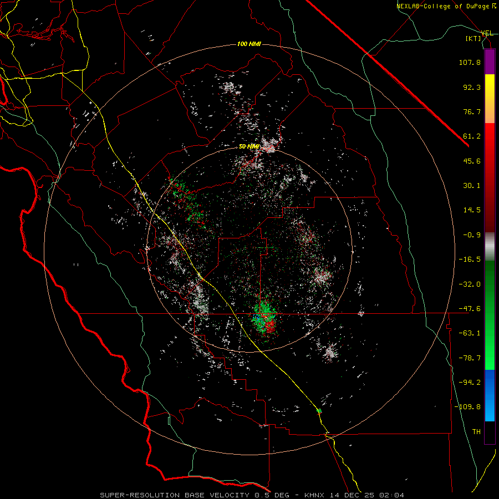Click the 100 NMI range ring label
Screen dimensions: 499x499
click(249, 44)
